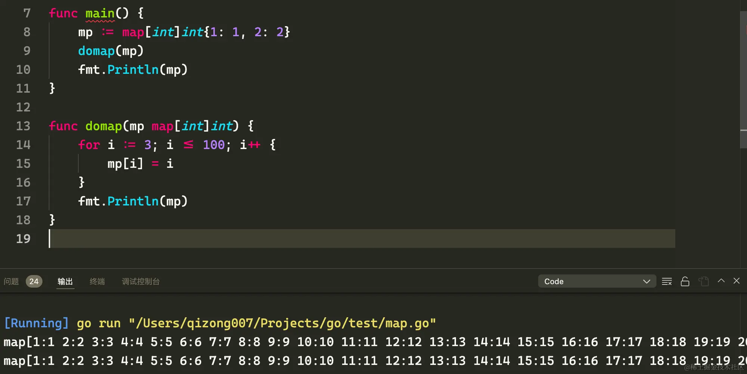Click the value 100 on line 14
Viewport: 747px width, 374px height.
click(214, 145)
